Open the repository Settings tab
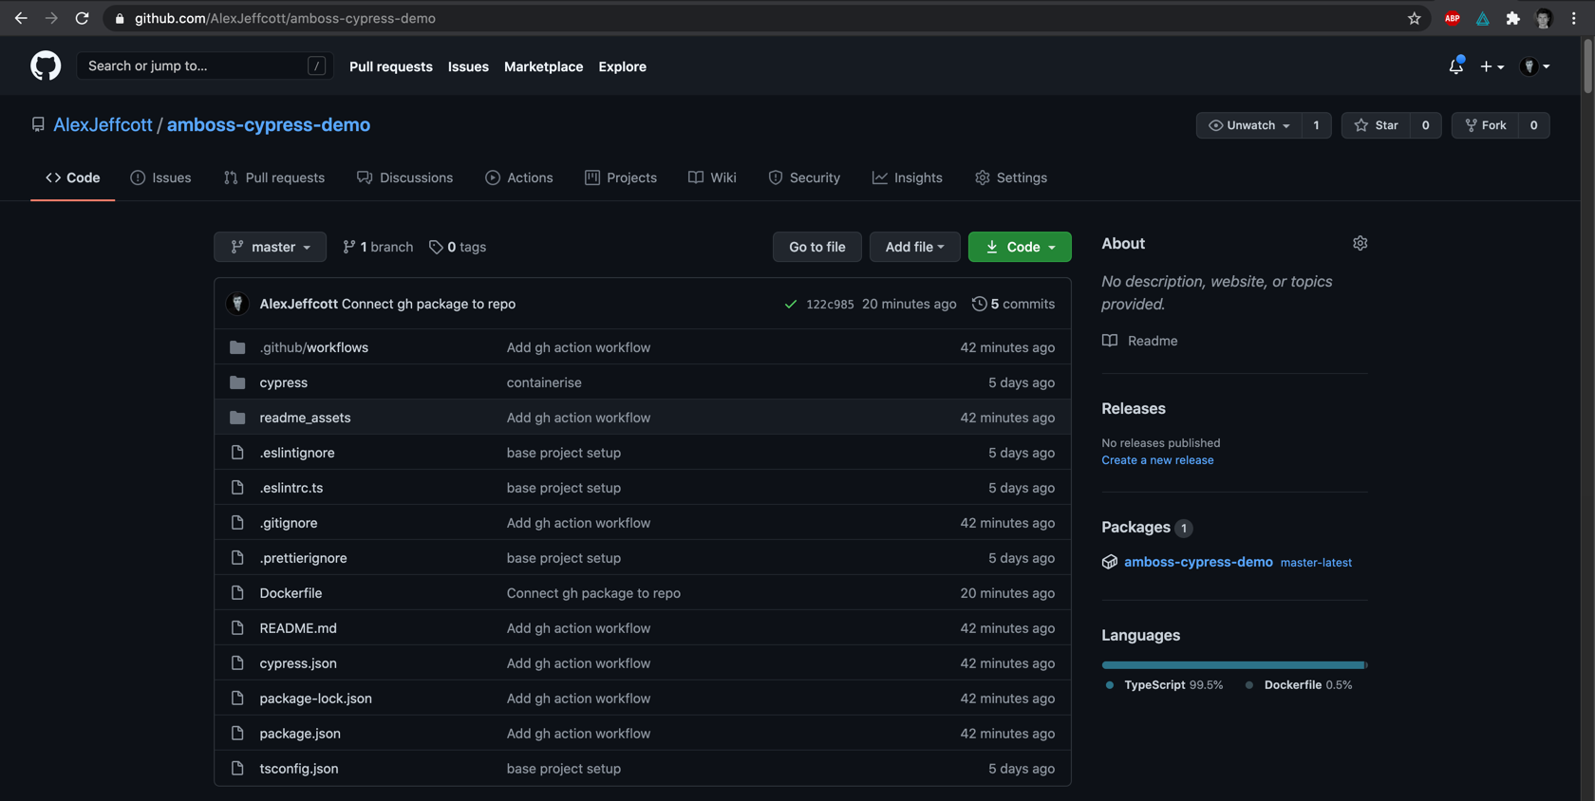Viewport: 1595px width, 801px height. click(x=1011, y=177)
